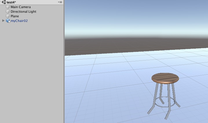This screenshot has width=208, height=123.
Task: Click the stool's wooden seat in scene view
Action: tap(165, 78)
